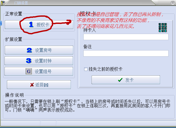176x128 pixels.
Task: Click the 操作说明 instruction text area
Action: click(x=88, y=106)
